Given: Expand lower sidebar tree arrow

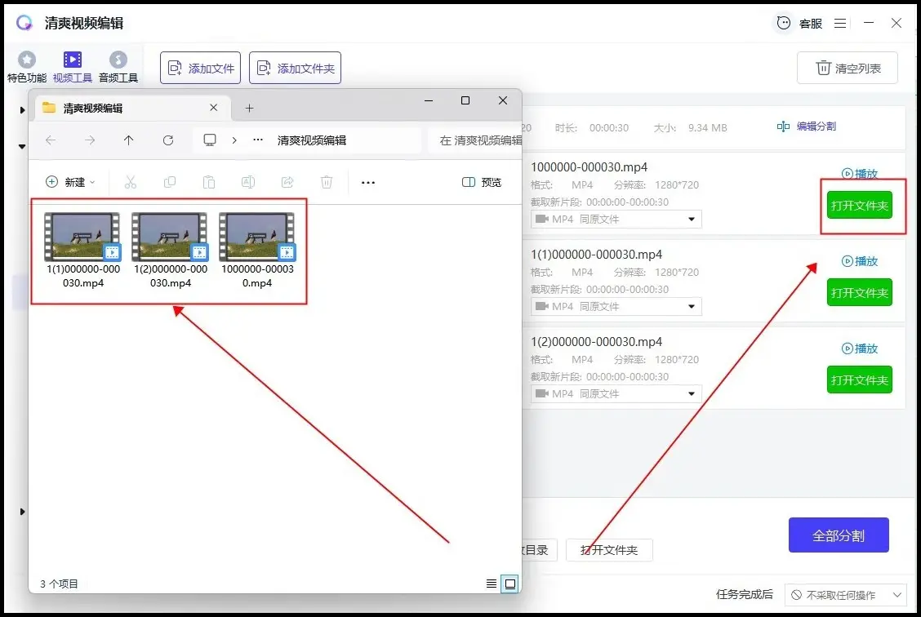Looking at the screenshot, I should (22, 512).
